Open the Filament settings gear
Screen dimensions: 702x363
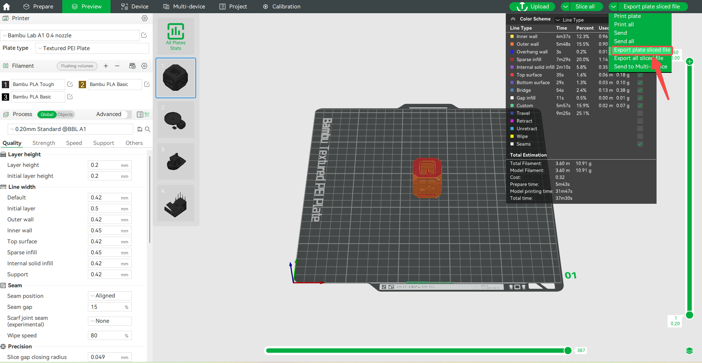coord(144,66)
